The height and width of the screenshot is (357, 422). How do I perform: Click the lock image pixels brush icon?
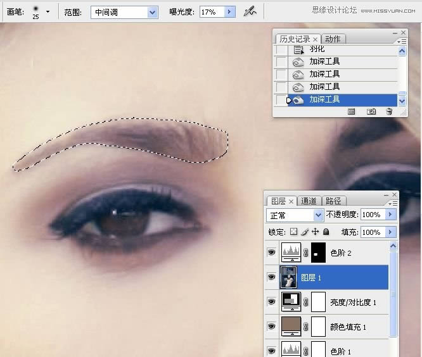coord(304,232)
